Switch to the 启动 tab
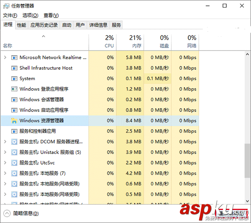The image size is (251, 223). pos(67,25)
